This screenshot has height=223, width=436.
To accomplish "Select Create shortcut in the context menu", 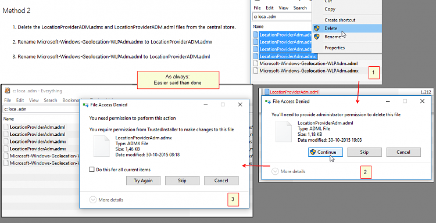I will [340, 20].
